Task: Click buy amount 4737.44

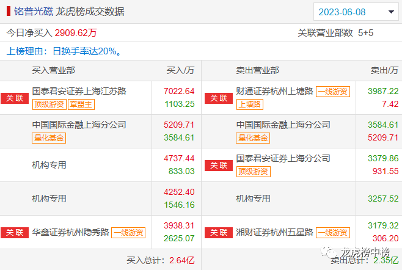Action: 179,158
